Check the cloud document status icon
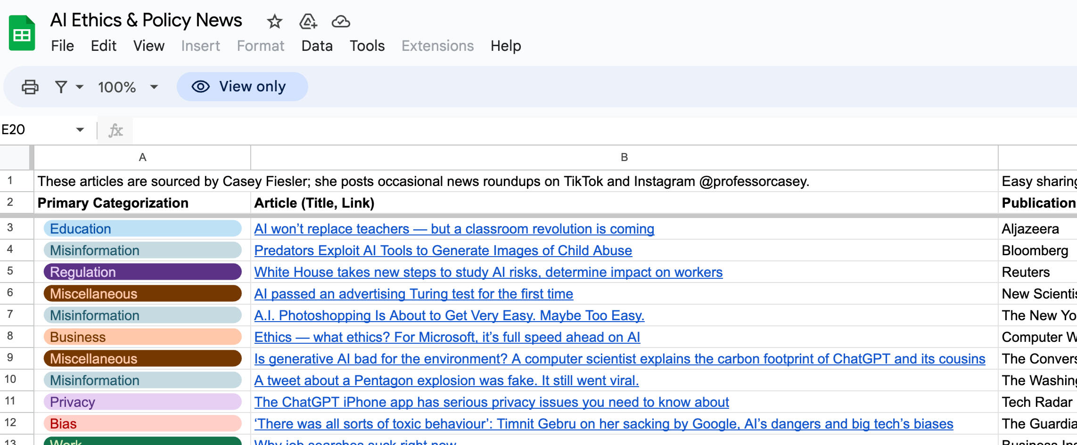Viewport: 1077px width, 445px height. click(x=341, y=21)
